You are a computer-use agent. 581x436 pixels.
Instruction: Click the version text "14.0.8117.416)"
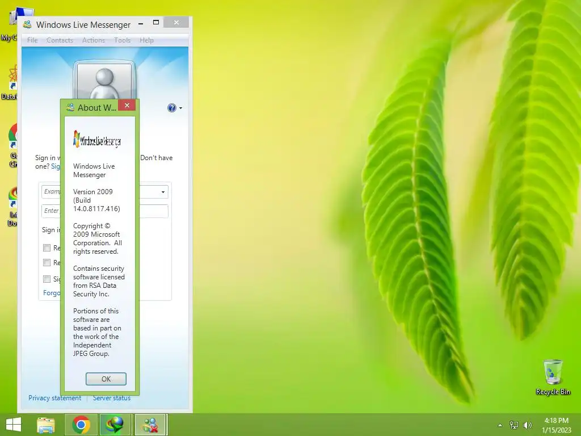coord(96,209)
